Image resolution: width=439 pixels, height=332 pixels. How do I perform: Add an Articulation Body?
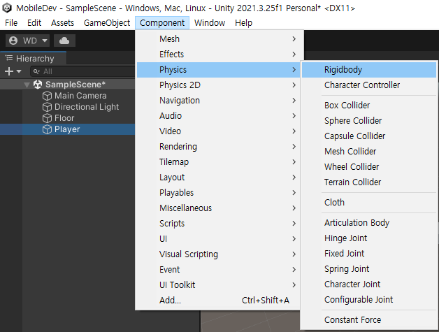point(369,223)
